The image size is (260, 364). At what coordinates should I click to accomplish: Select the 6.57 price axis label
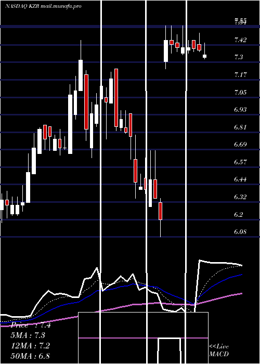pyautogui.click(x=240, y=162)
